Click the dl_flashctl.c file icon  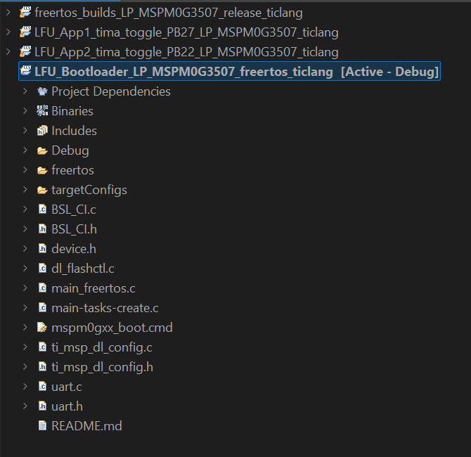coord(42,269)
